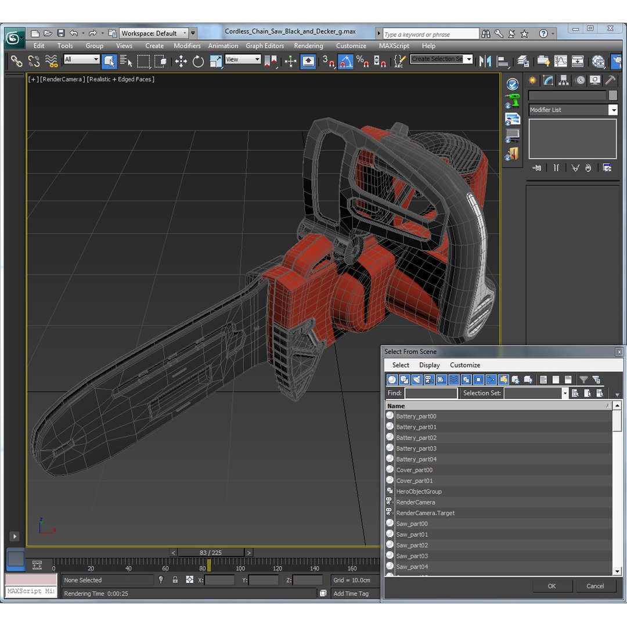Activate the Select and Rotate tool
The image size is (627, 627).
[198, 61]
